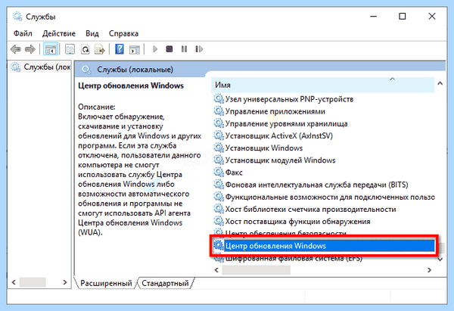Select Фоновая интеллектуальная служба передачи (BITS)
This screenshot has width=454, height=311.
point(317,185)
